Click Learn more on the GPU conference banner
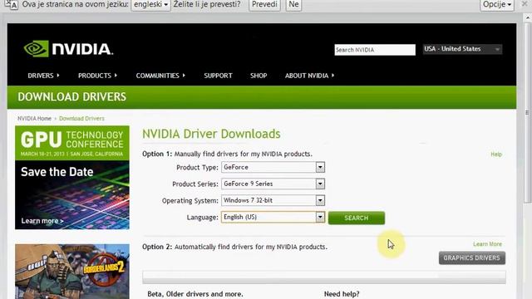Image resolution: width=532 pixels, height=299 pixels. (42, 221)
